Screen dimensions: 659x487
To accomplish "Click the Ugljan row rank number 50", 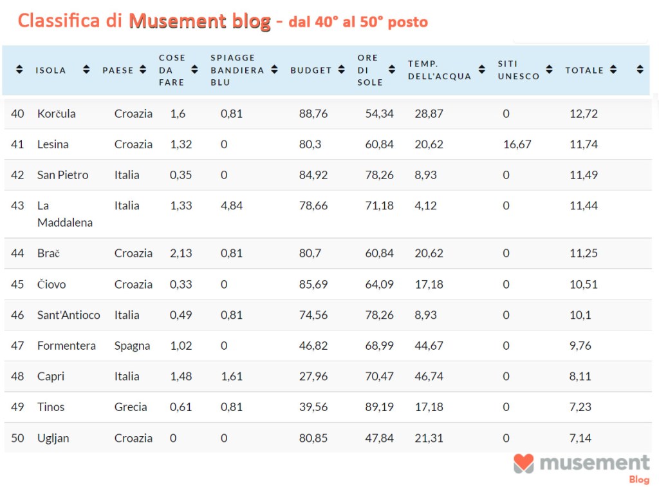I will tap(17, 438).
